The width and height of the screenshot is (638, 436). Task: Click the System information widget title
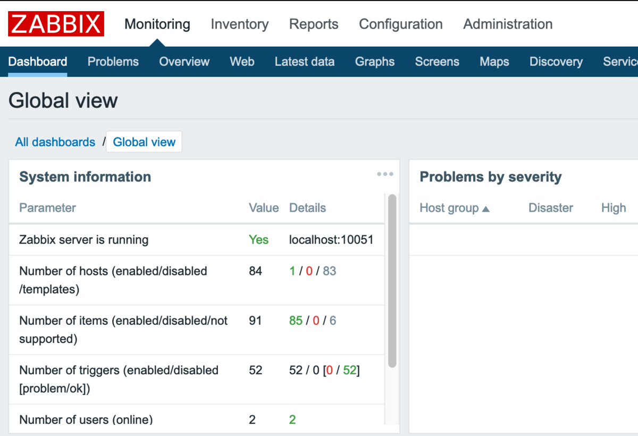coord(85,177)
